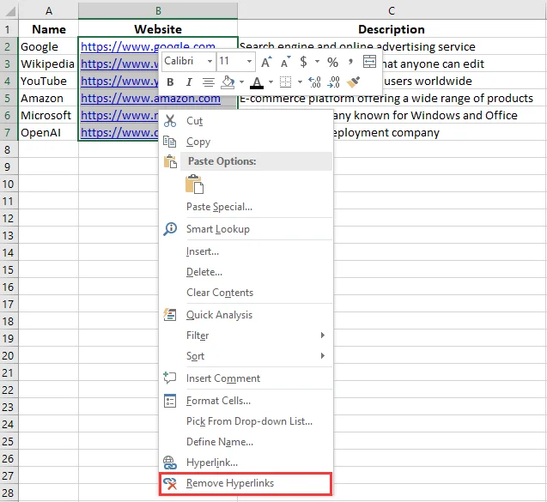Expand the Filter submenu
The width and height of the screenshot is (547, 502).
pyautogui.click(x=246, y=336)
